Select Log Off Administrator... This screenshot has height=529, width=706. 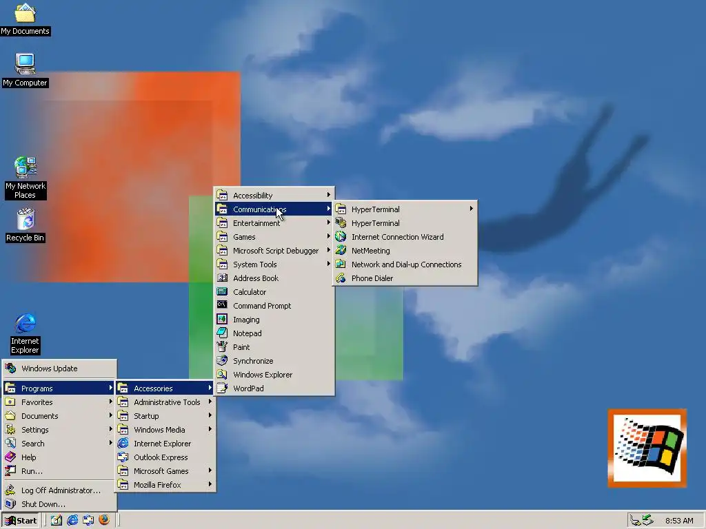point(59,490)
